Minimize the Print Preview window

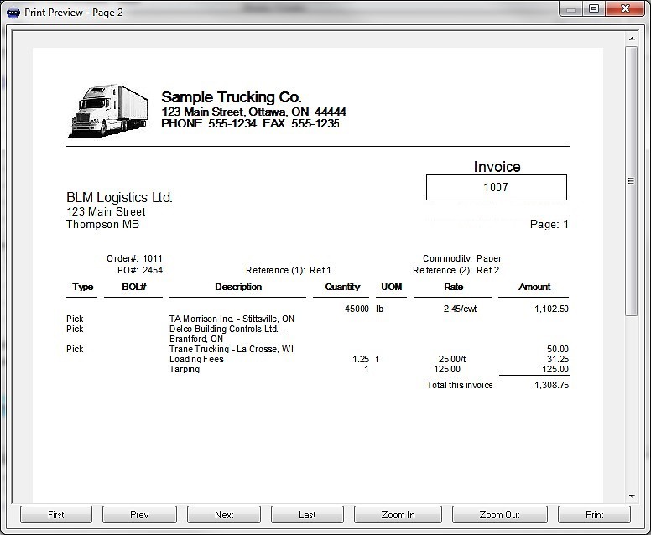tap(572, 9)
